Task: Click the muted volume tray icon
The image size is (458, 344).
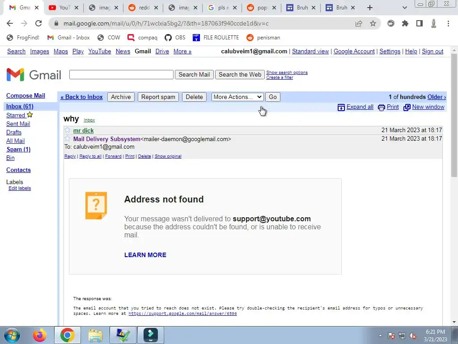Action: click(413, 335)
